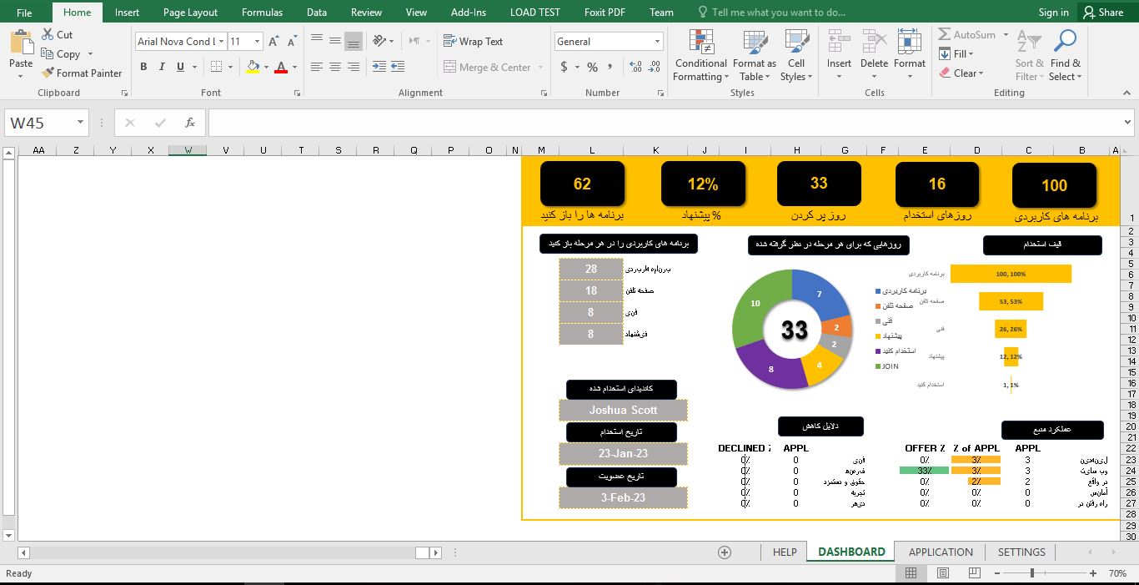Screen dimensions: 1139x585
Task: Click Increase Indent icon
Action: (x=398, y=67)
